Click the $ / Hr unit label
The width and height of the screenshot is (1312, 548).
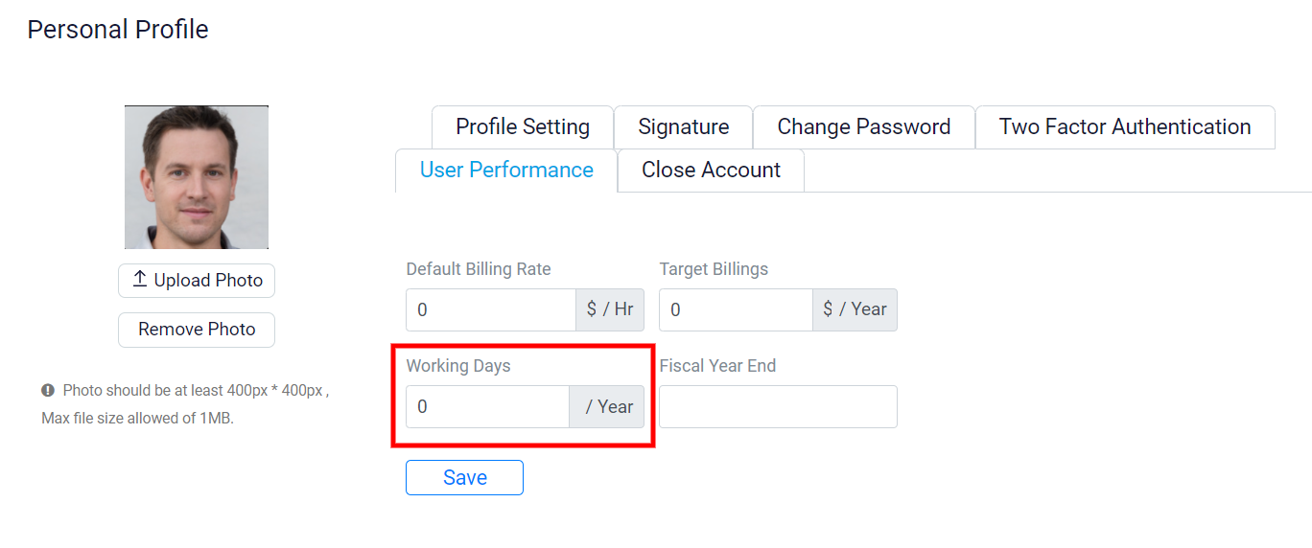610,309
